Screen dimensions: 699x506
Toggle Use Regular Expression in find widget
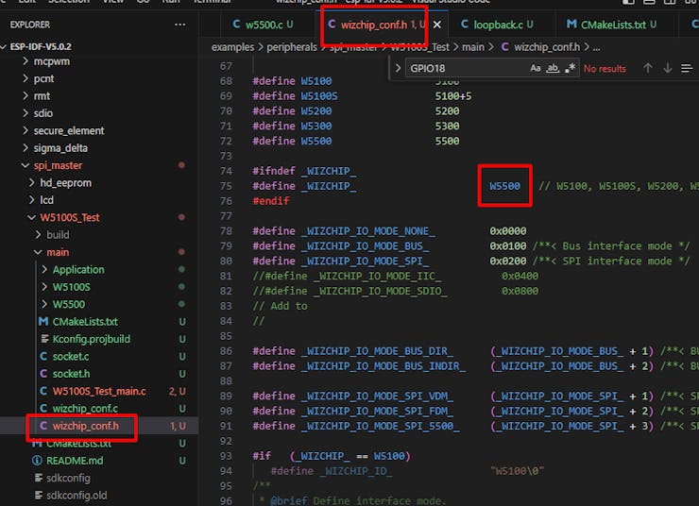(x=571, y=68)
